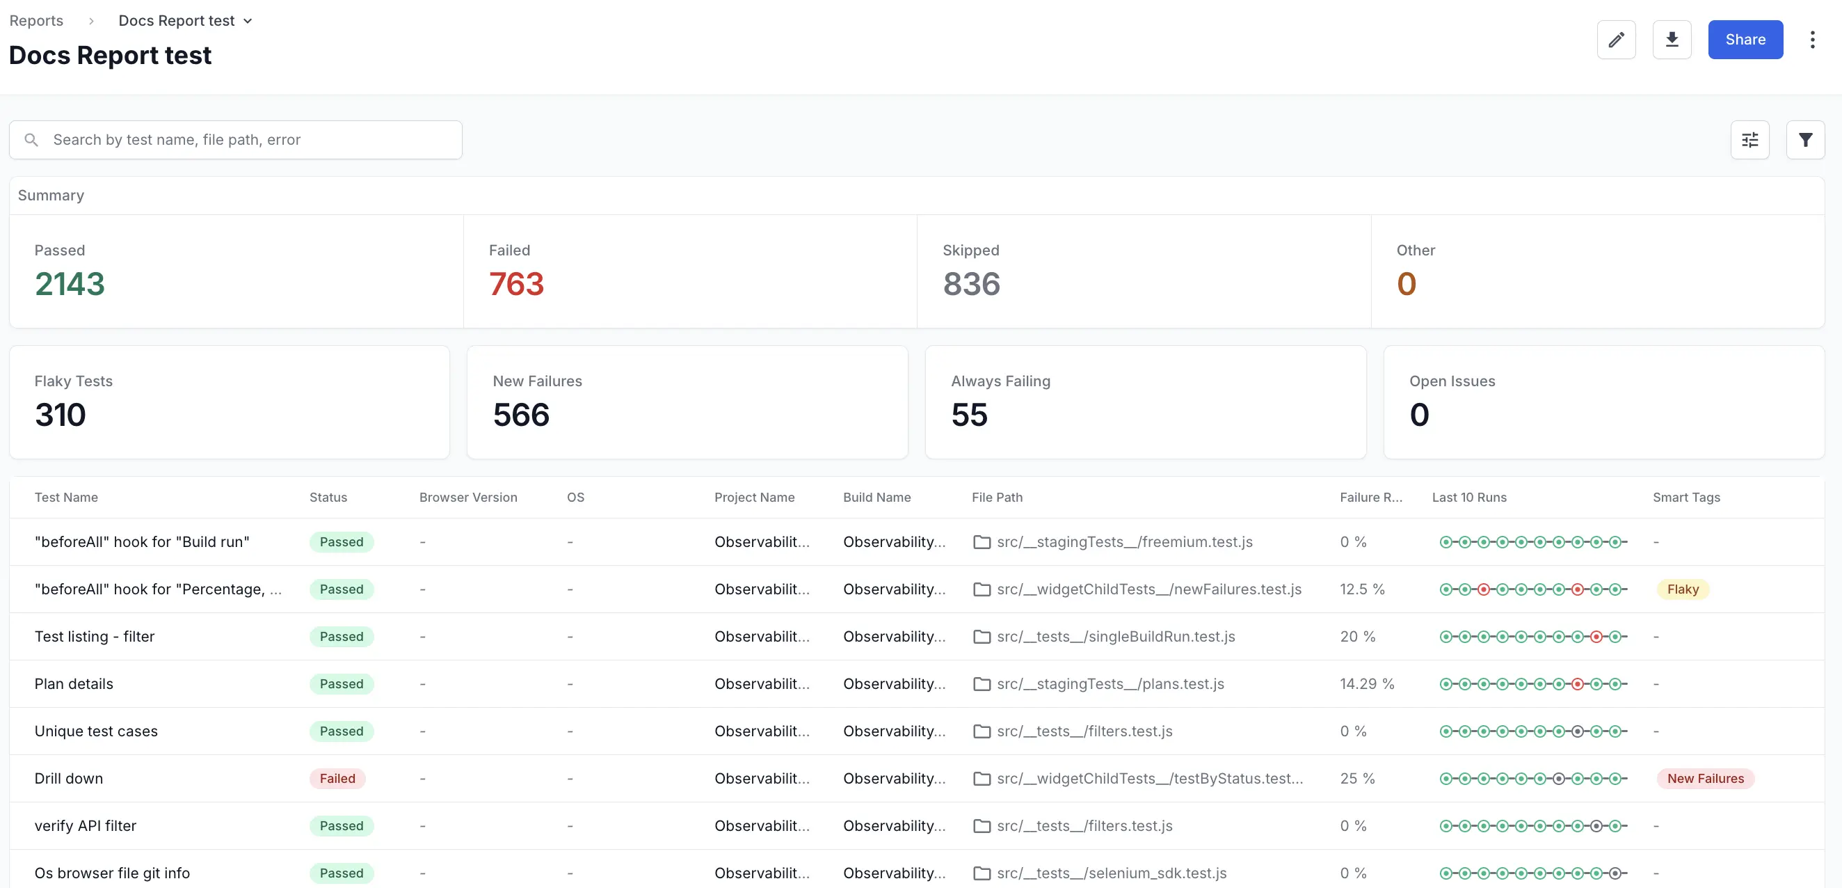
Task: Click the Share button
Action: tap(1745, 40)
